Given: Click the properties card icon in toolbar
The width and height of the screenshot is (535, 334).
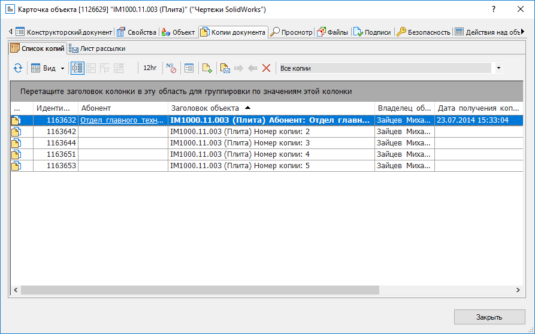Looking at the screenshot, I should (x=189, y=68).
